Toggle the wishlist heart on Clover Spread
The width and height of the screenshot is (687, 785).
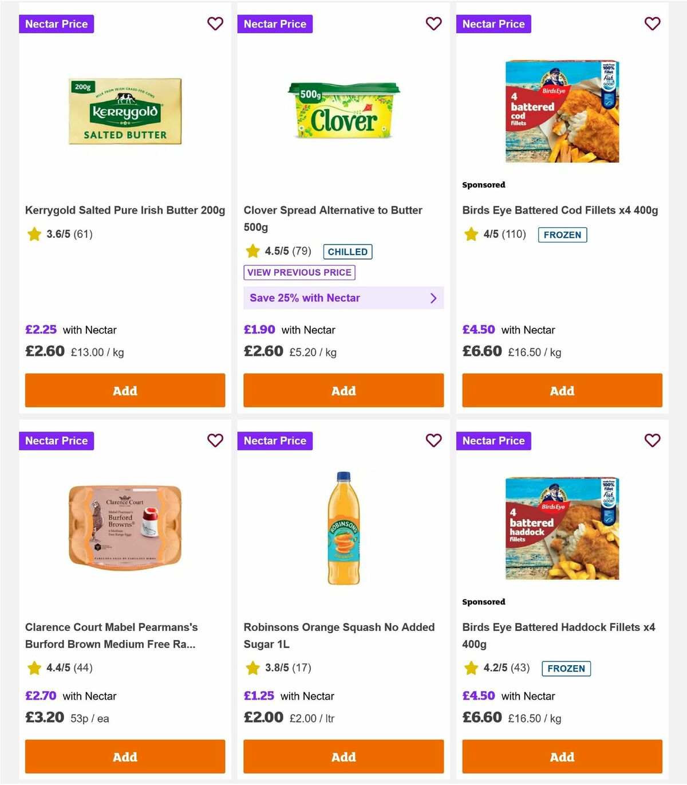[x=433, y=23]
